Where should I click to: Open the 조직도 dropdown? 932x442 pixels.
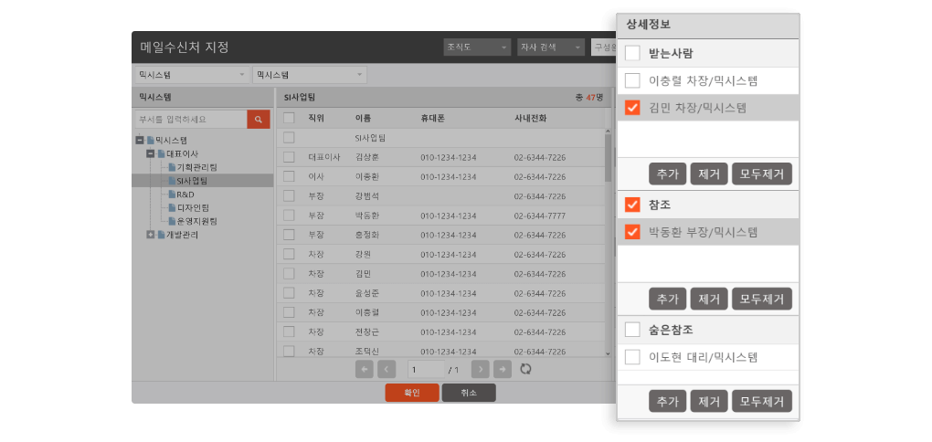pos(477,47)
